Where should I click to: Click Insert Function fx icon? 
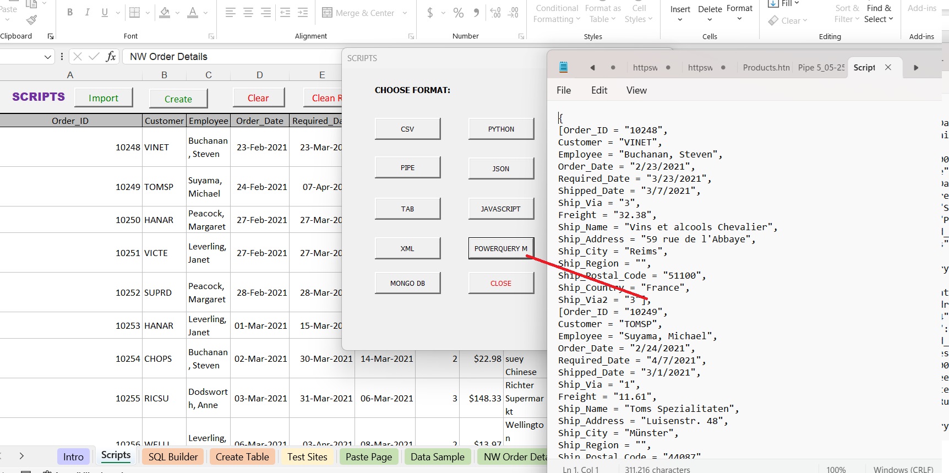[x=111, y=56]
